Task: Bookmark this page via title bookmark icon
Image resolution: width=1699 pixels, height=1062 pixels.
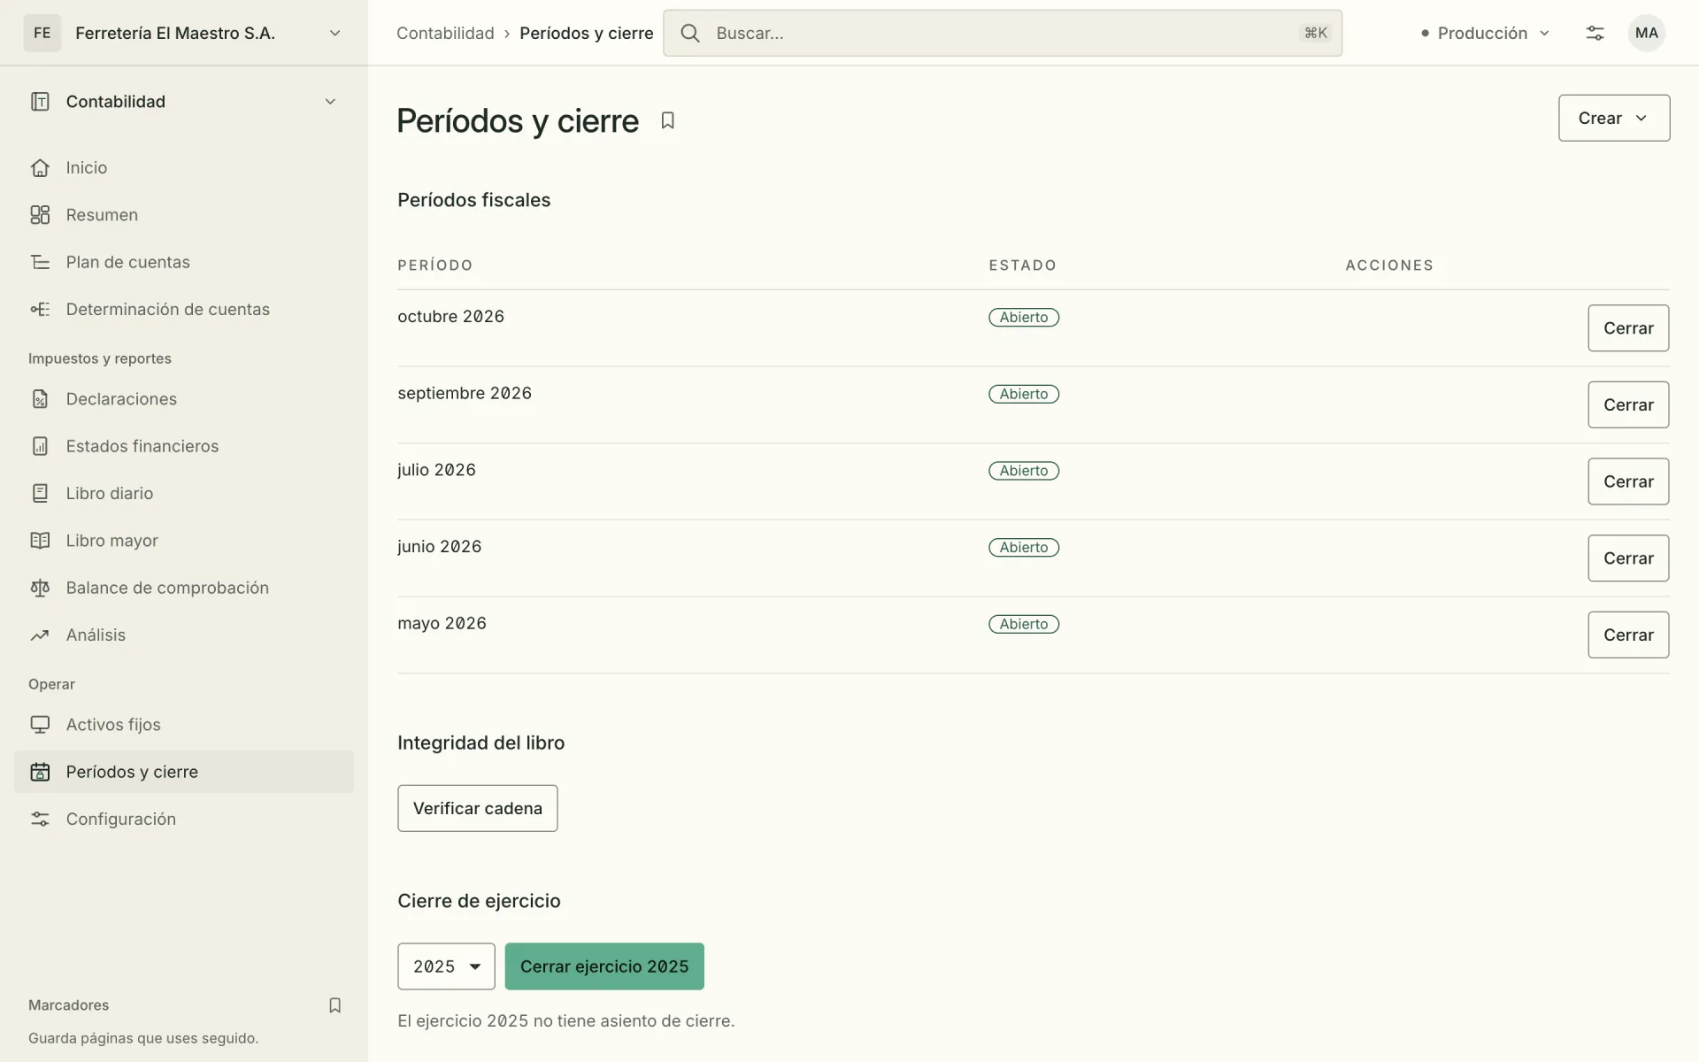Action: pyautogui.click(x=668, y=120)
